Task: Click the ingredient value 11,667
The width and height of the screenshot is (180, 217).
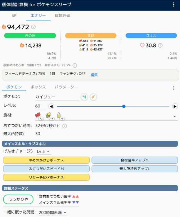Action: (98, 41)
